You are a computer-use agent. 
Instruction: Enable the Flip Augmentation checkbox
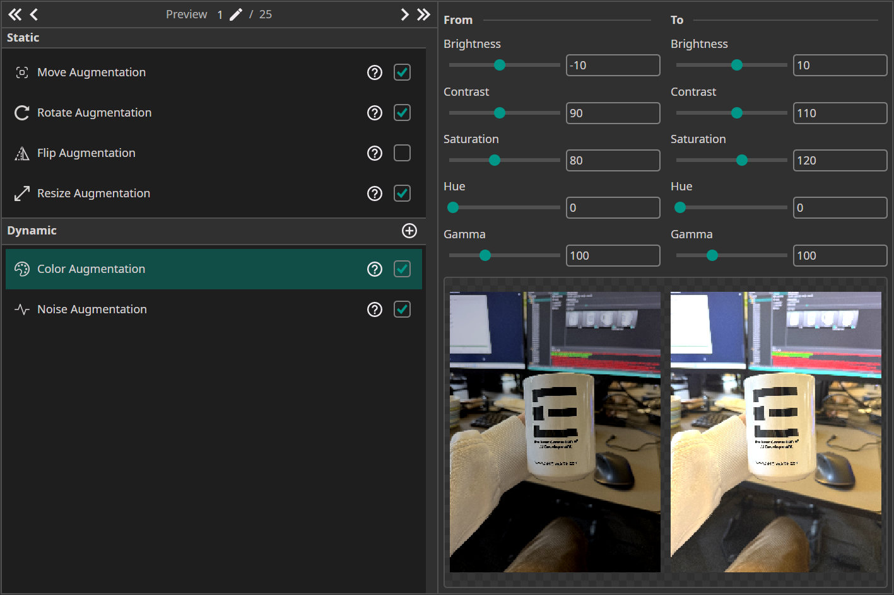(x=402, y=153)
